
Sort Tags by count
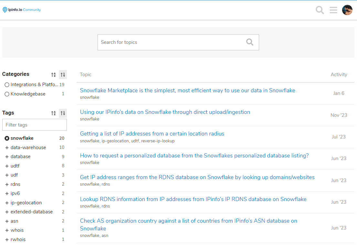[x=63, y=113]
